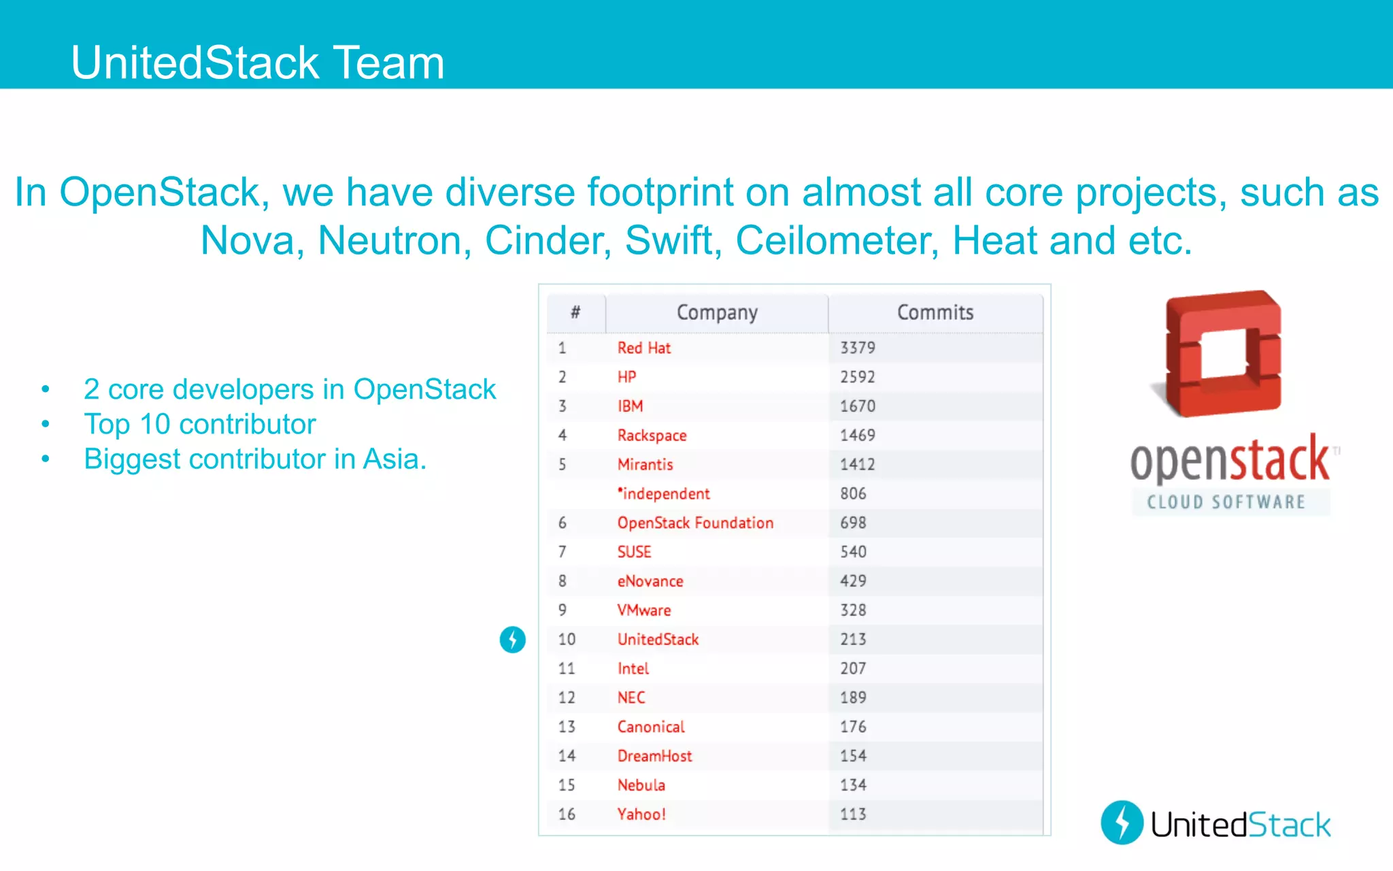
Task: Click the heading line starting 'In OpenStack, we have'
Action: (x=696, y=192)
